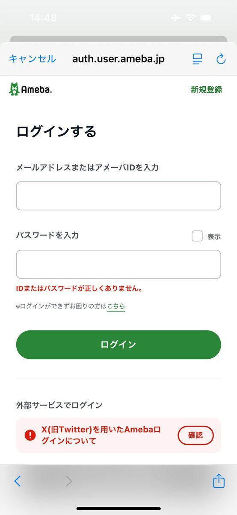This screenshot has width=237, height=515.
Task: Open the reader view page-format icon
Action: [x=197, y=59]
